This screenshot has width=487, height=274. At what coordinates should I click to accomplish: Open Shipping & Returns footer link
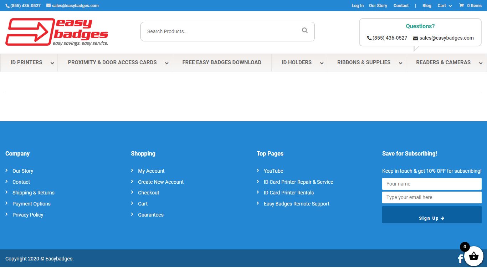click(x=34, y=193)
